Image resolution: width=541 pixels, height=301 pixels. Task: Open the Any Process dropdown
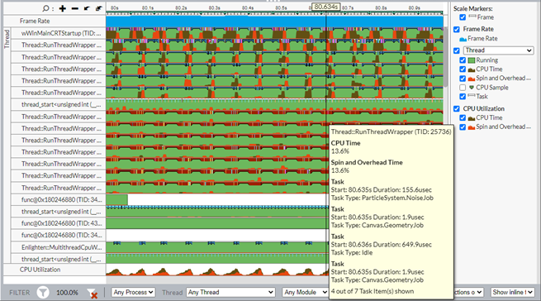[133, 293]
